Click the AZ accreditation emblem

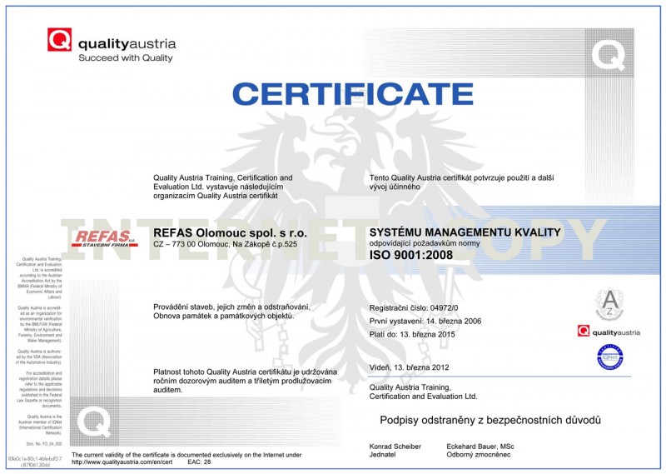point(611,304)
